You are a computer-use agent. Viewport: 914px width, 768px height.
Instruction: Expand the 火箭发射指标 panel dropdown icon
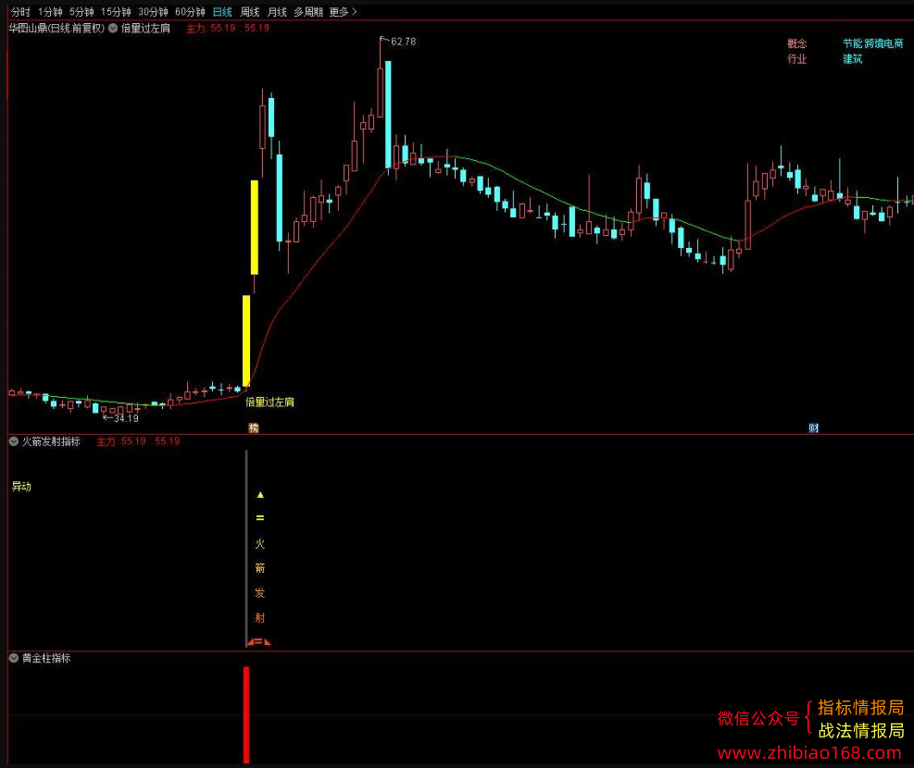click(x=14, y=441)
